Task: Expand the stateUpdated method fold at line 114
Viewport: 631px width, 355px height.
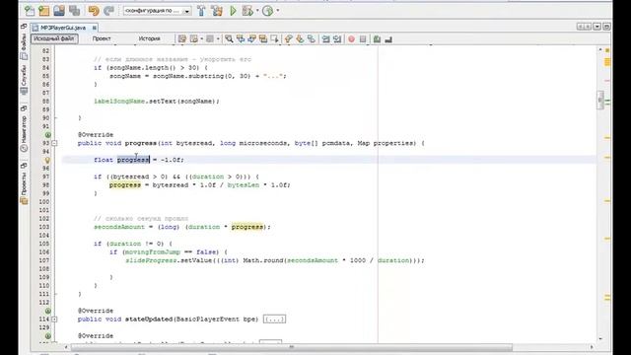Action: coord(54,319)
